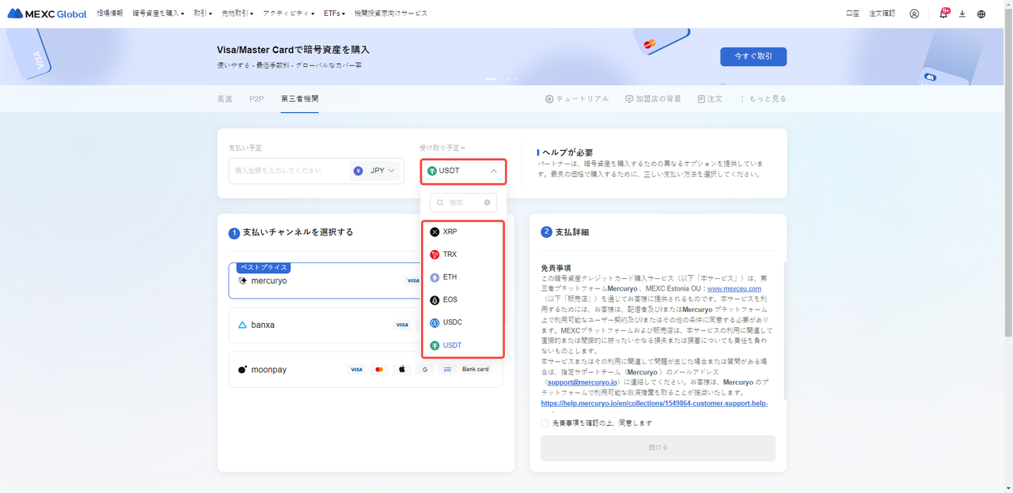1013x493 pixels.
Task: Expand the ETFs menu in navbar
Action: point(334,13)
